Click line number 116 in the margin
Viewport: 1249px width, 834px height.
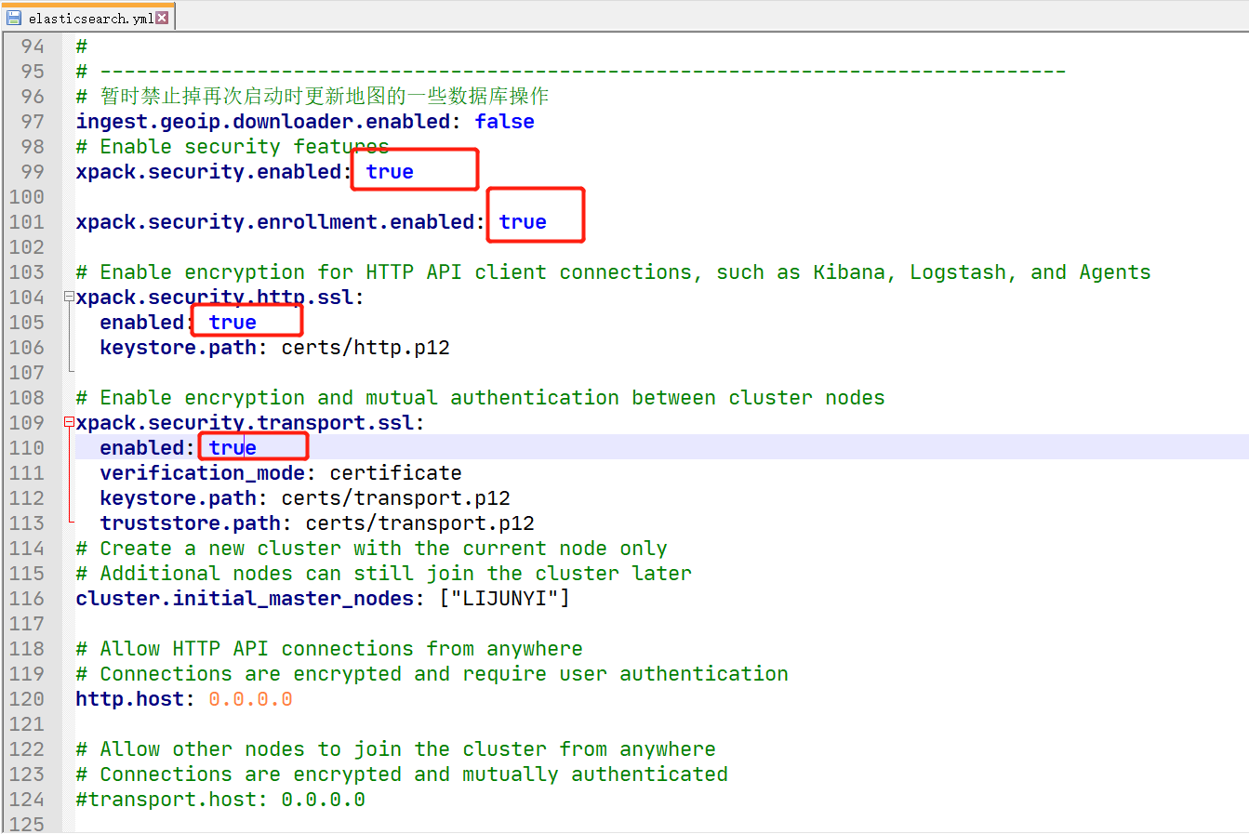[x=27, y=599]
